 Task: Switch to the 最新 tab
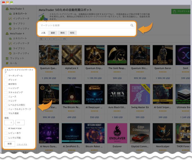pyautogui.click(x=53, y=33)
